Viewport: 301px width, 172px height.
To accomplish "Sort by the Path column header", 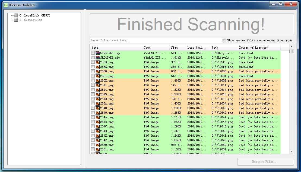I will [223, 48].
